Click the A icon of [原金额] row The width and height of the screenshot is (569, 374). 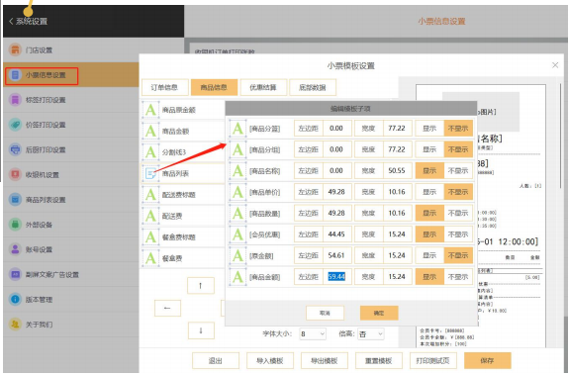pyautogui.click(x=237, y=255)
